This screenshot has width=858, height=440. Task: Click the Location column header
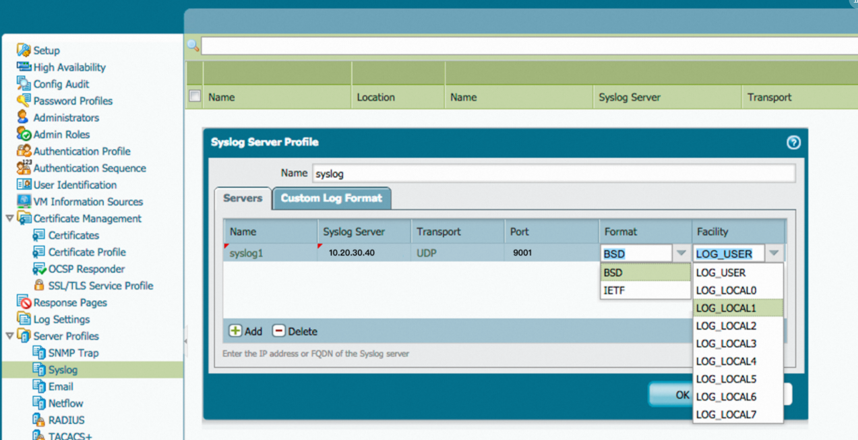point(398,97)
